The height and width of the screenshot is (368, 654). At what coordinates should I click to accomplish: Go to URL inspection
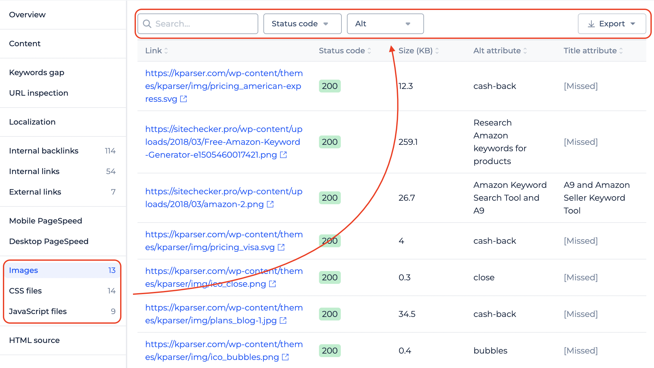coord(39,93)
